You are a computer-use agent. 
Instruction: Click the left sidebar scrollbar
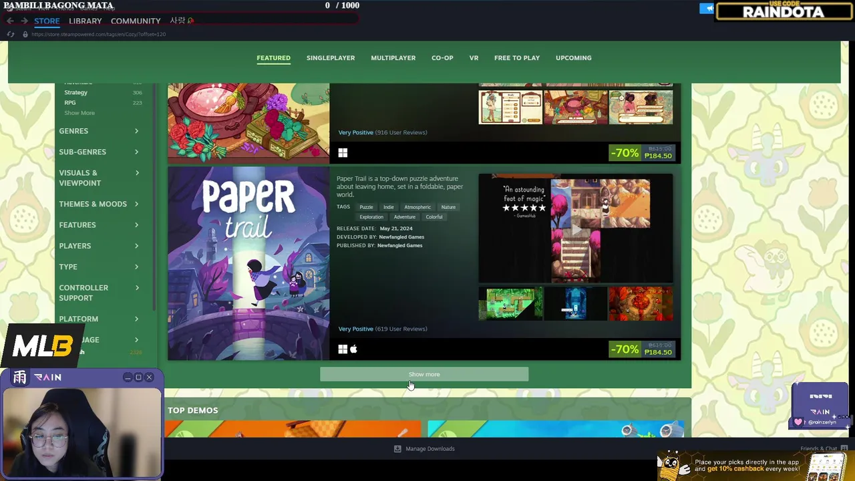(x=155, y=197)
